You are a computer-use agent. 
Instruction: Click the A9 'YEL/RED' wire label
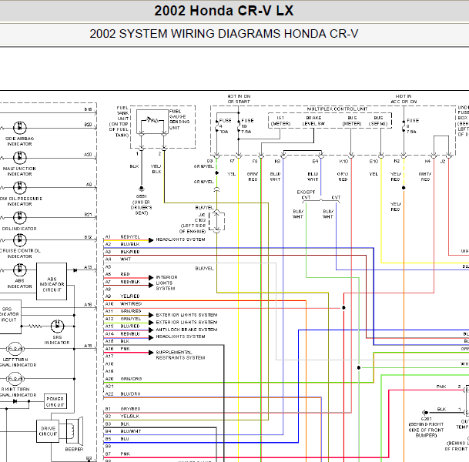pyautogui.click(x=130, y=296)
